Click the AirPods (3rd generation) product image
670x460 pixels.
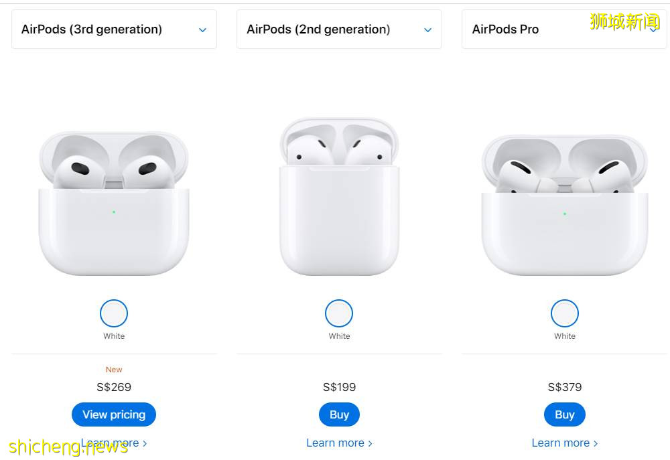(114, 204)
